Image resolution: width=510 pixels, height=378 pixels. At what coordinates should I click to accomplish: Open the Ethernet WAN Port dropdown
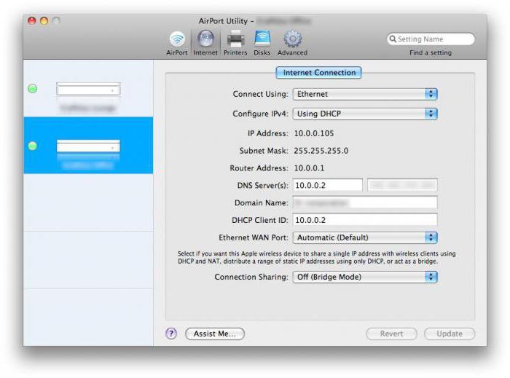(x=365, y=237)
